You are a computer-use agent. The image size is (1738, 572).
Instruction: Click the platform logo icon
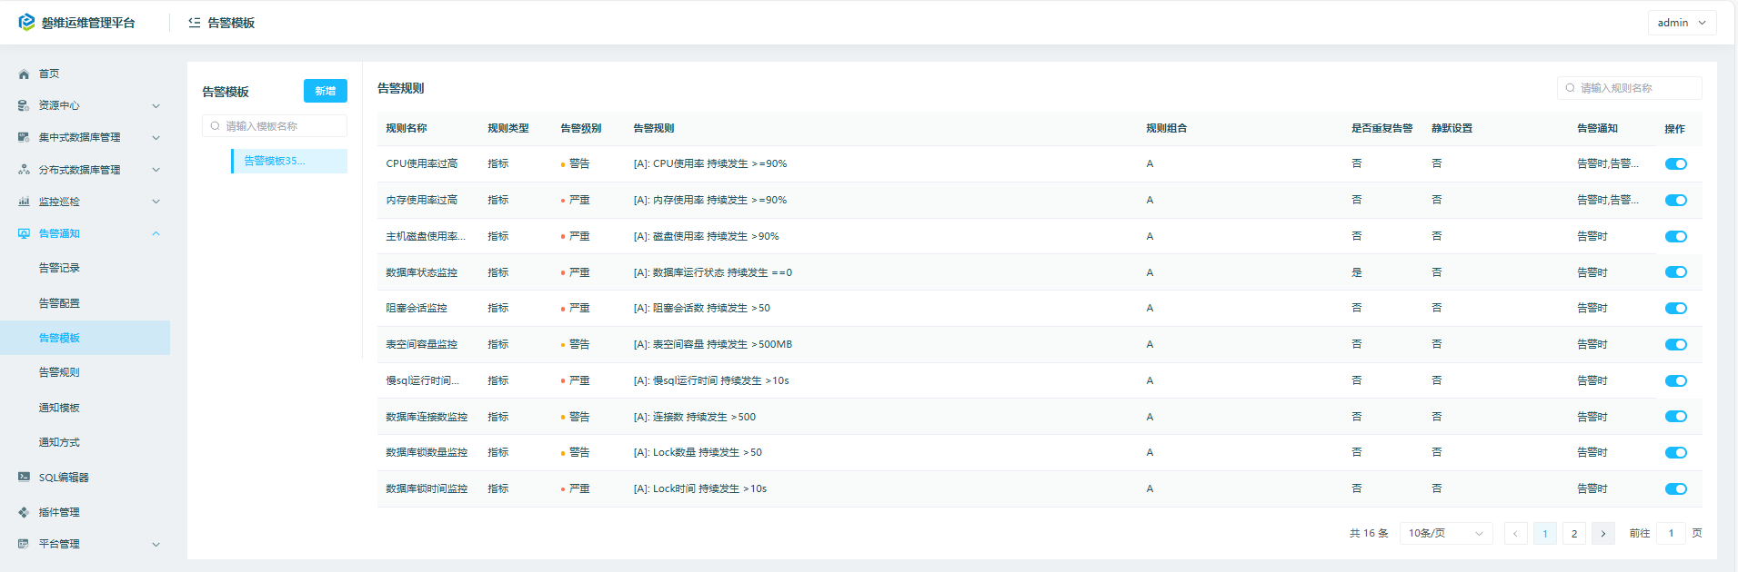26,22
